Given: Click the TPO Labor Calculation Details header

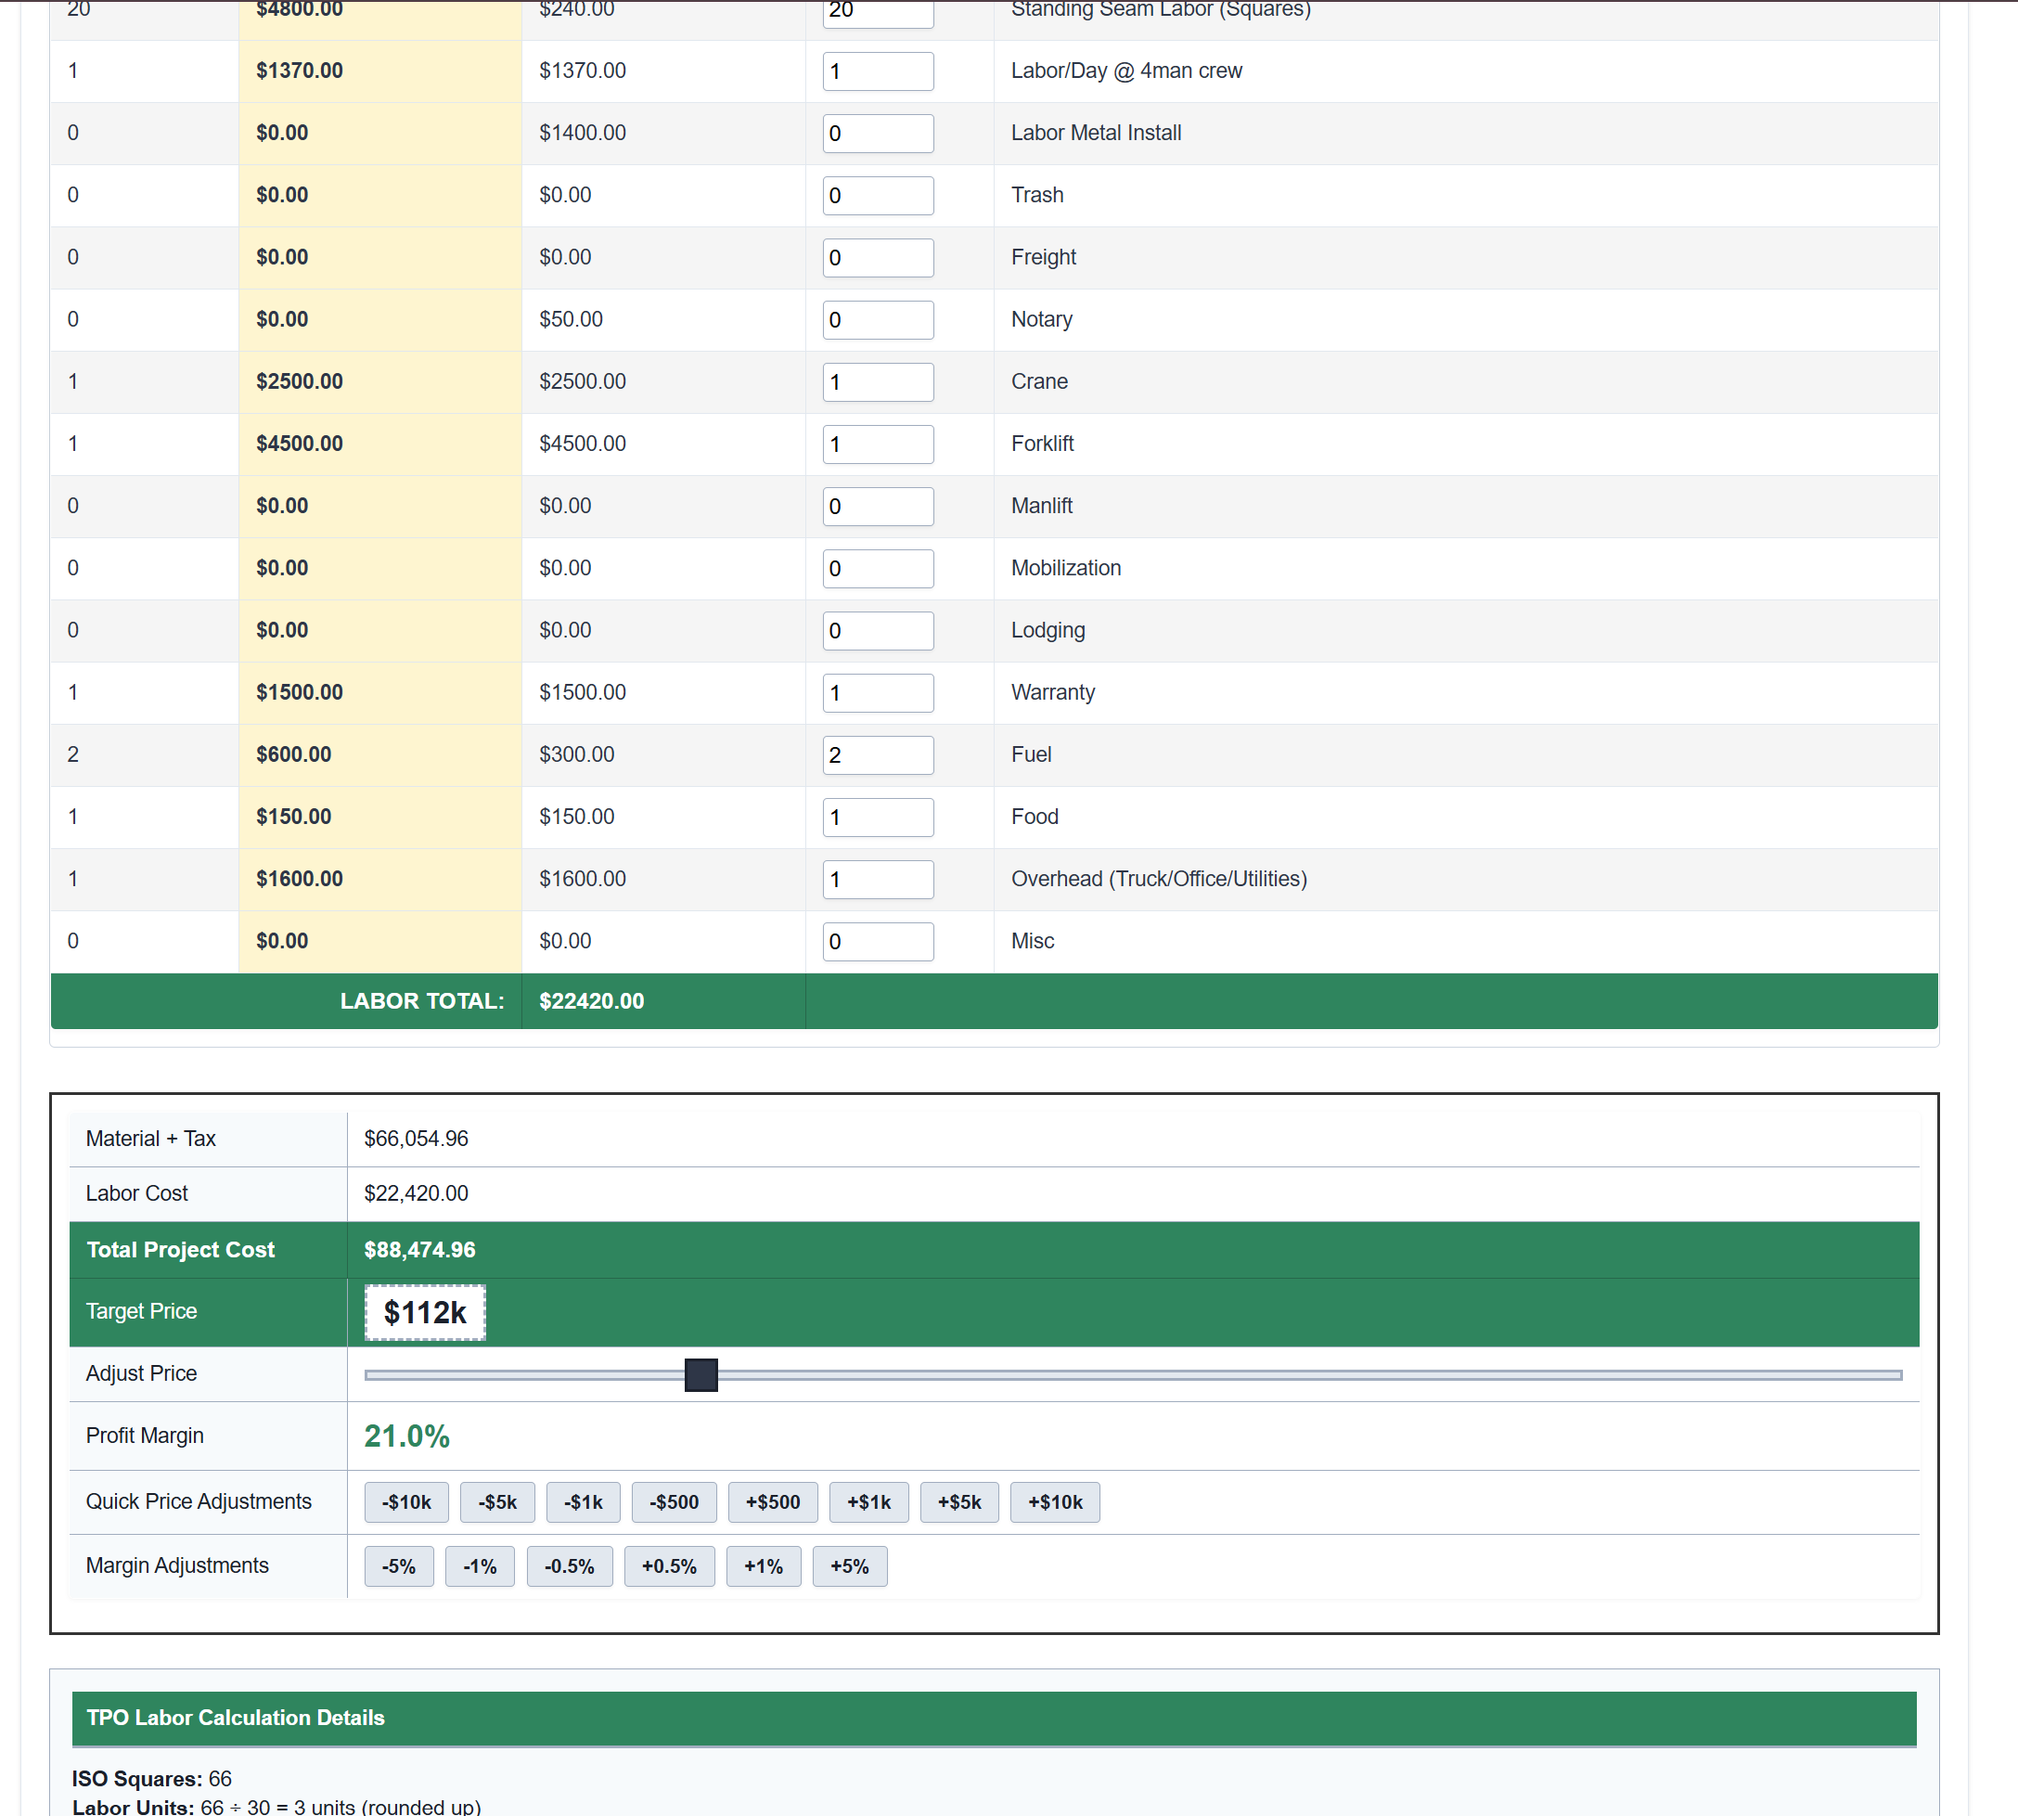Looking at the screenshot, I should coord(235,1719).
